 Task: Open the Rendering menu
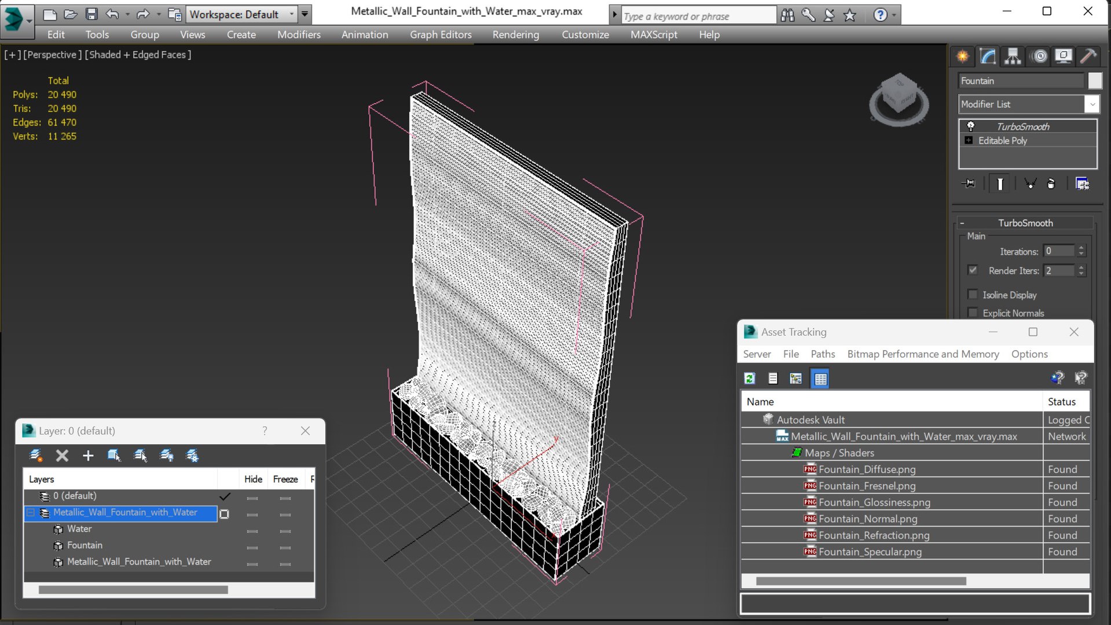[515, 35]
